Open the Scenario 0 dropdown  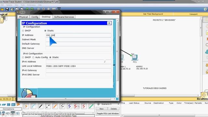coord(118,104)
